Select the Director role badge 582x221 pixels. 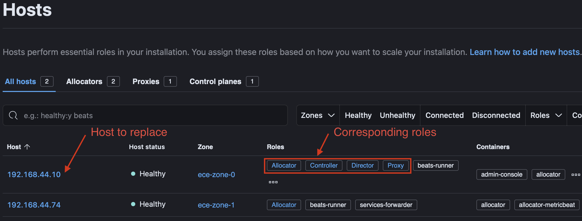(362, 165)
